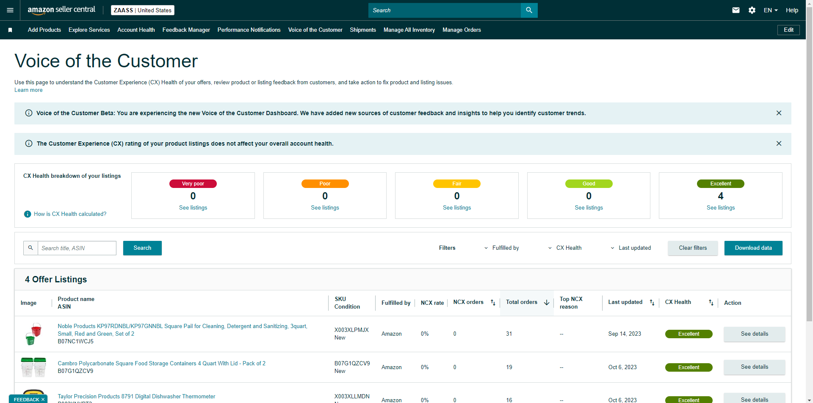Open Manage Orders nav item

tap(462, 30)
